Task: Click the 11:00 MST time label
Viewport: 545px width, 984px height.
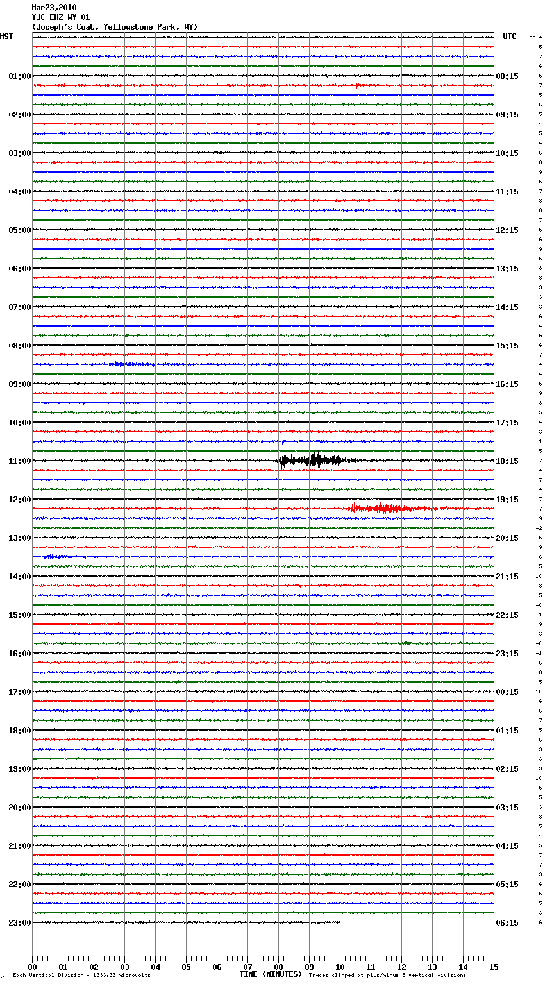Action: [20, 461]
